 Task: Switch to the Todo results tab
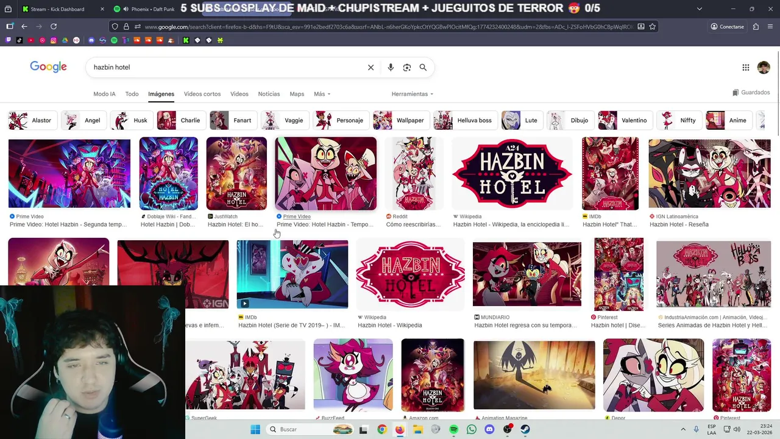click(132, 94)
